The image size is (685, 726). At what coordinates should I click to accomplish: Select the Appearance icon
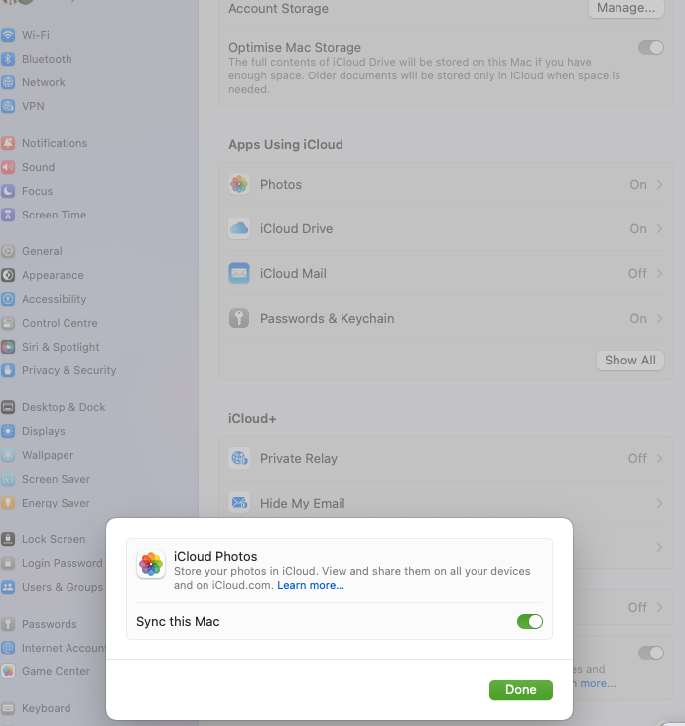[8, 275]
